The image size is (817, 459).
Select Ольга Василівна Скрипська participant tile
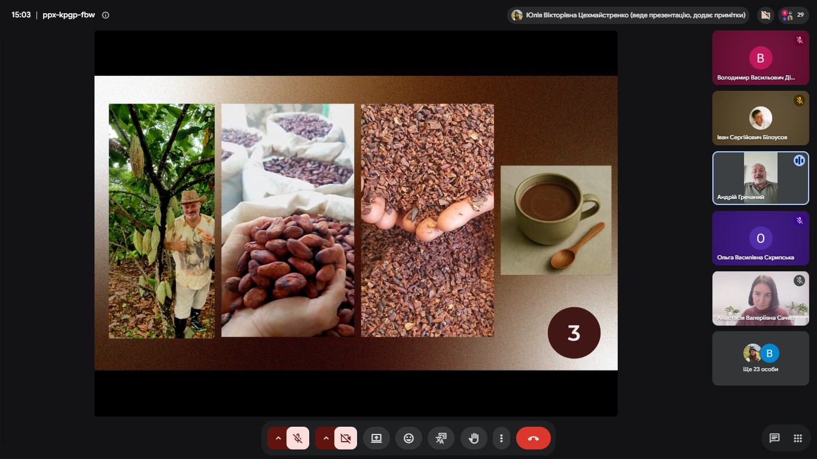click(x=760, y=238)
